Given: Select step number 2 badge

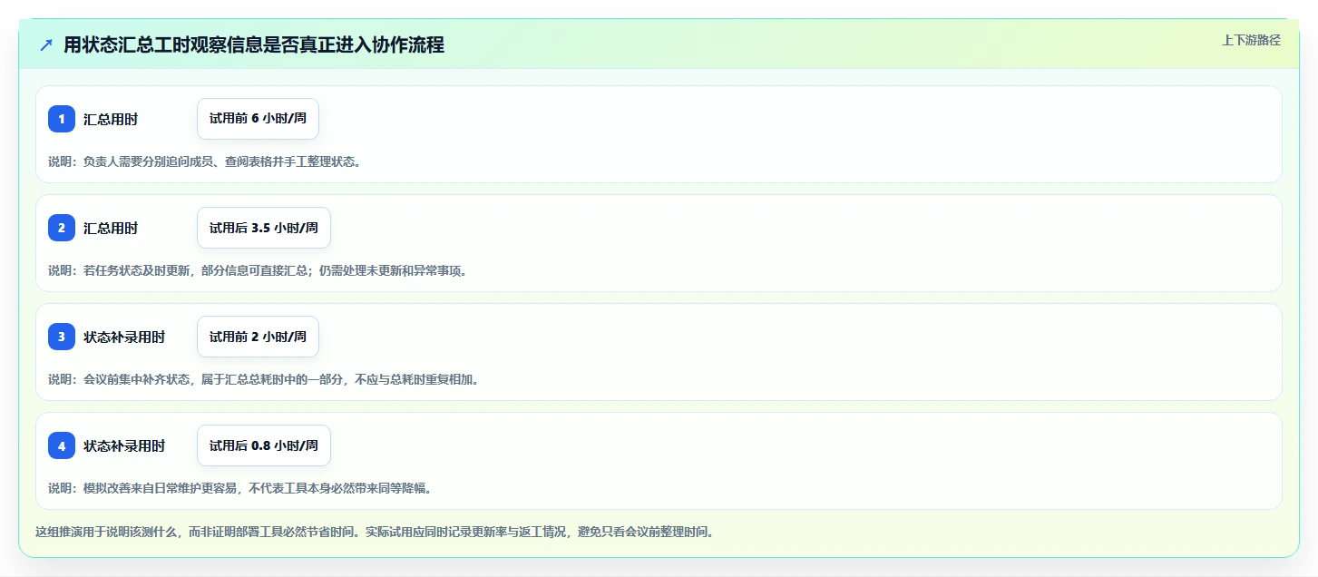Looking at the screenshot, I should (62, 228).
